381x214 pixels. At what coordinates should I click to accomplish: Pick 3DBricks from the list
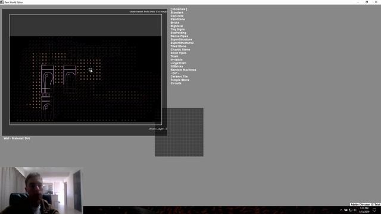177,67
